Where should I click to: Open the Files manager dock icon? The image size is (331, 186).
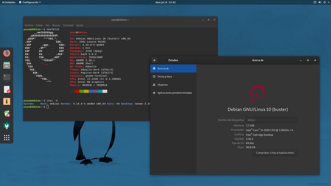(x=7, y=65)
